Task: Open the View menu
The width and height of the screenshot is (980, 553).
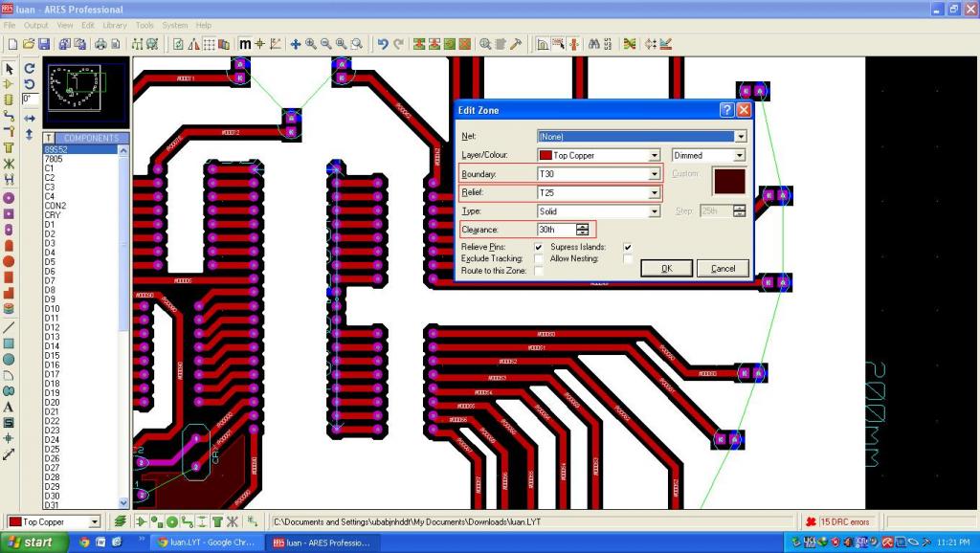Action: 65,25
